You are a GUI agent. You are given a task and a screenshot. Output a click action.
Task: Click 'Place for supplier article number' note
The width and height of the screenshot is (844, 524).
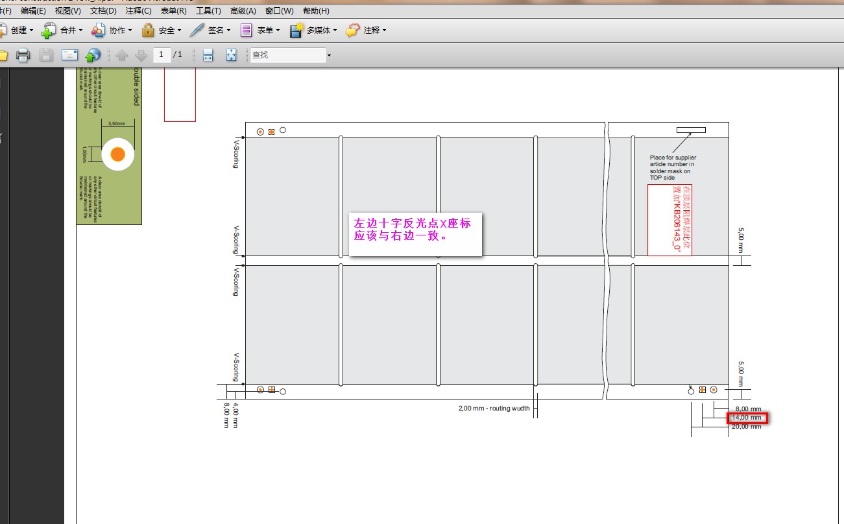click(673, 167)
